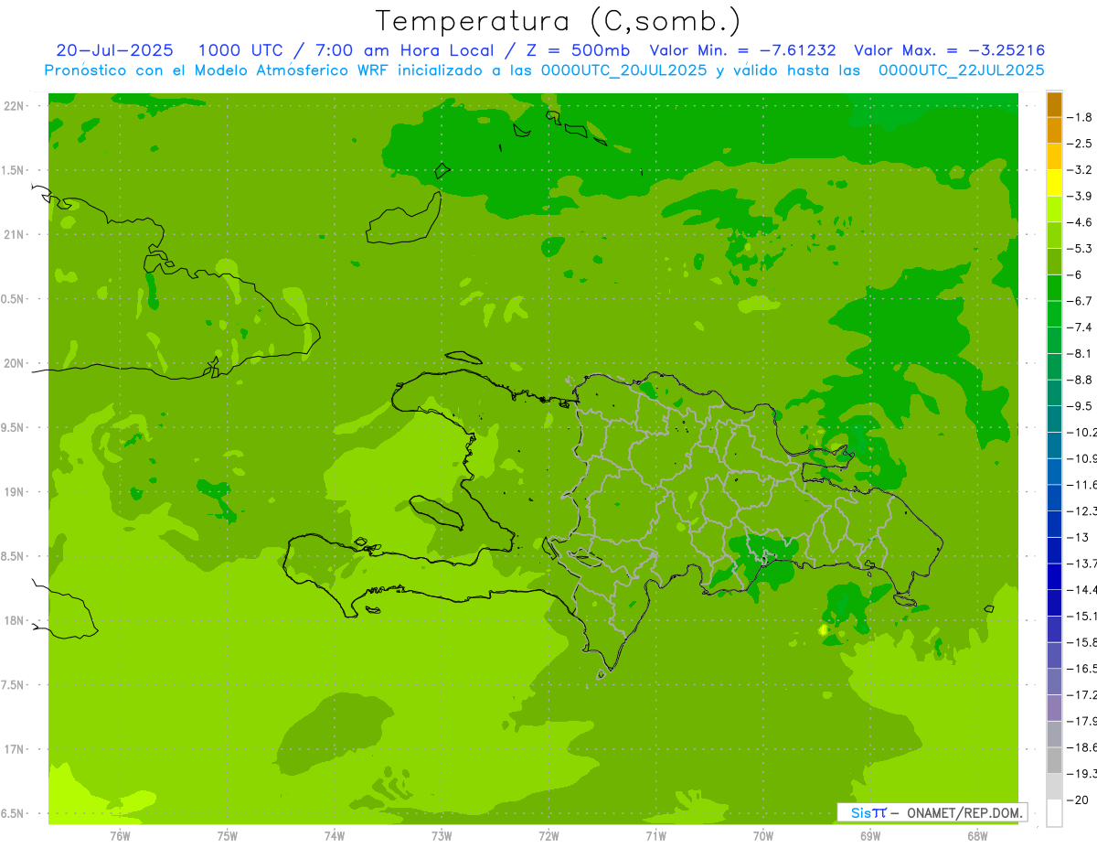Screen dimensions: 1097x848
Task: Click the yellow color swatch in the legend
Action: 1054,183
